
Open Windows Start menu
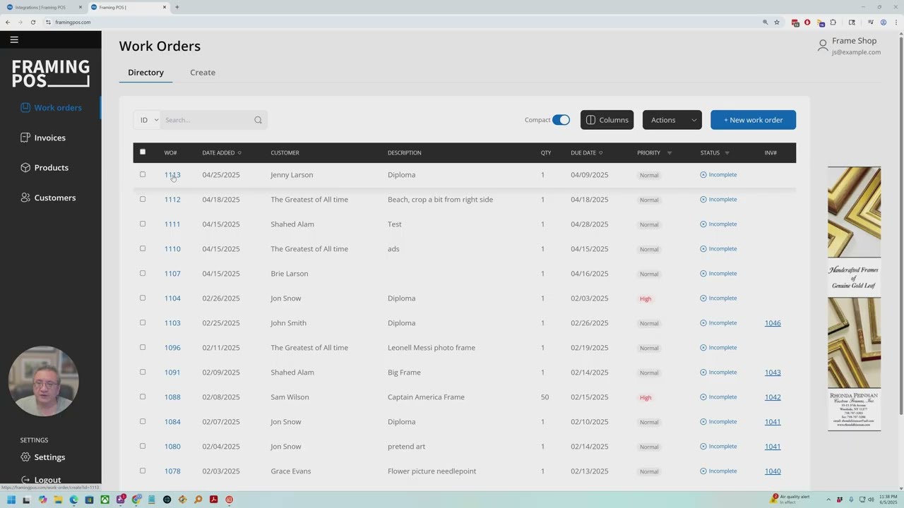click(11, 500)
